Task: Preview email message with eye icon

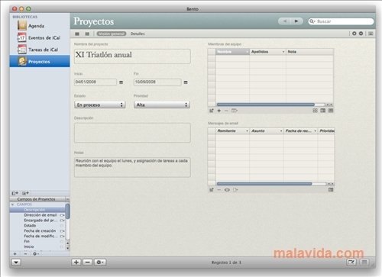Action: [x=227, y=190]
